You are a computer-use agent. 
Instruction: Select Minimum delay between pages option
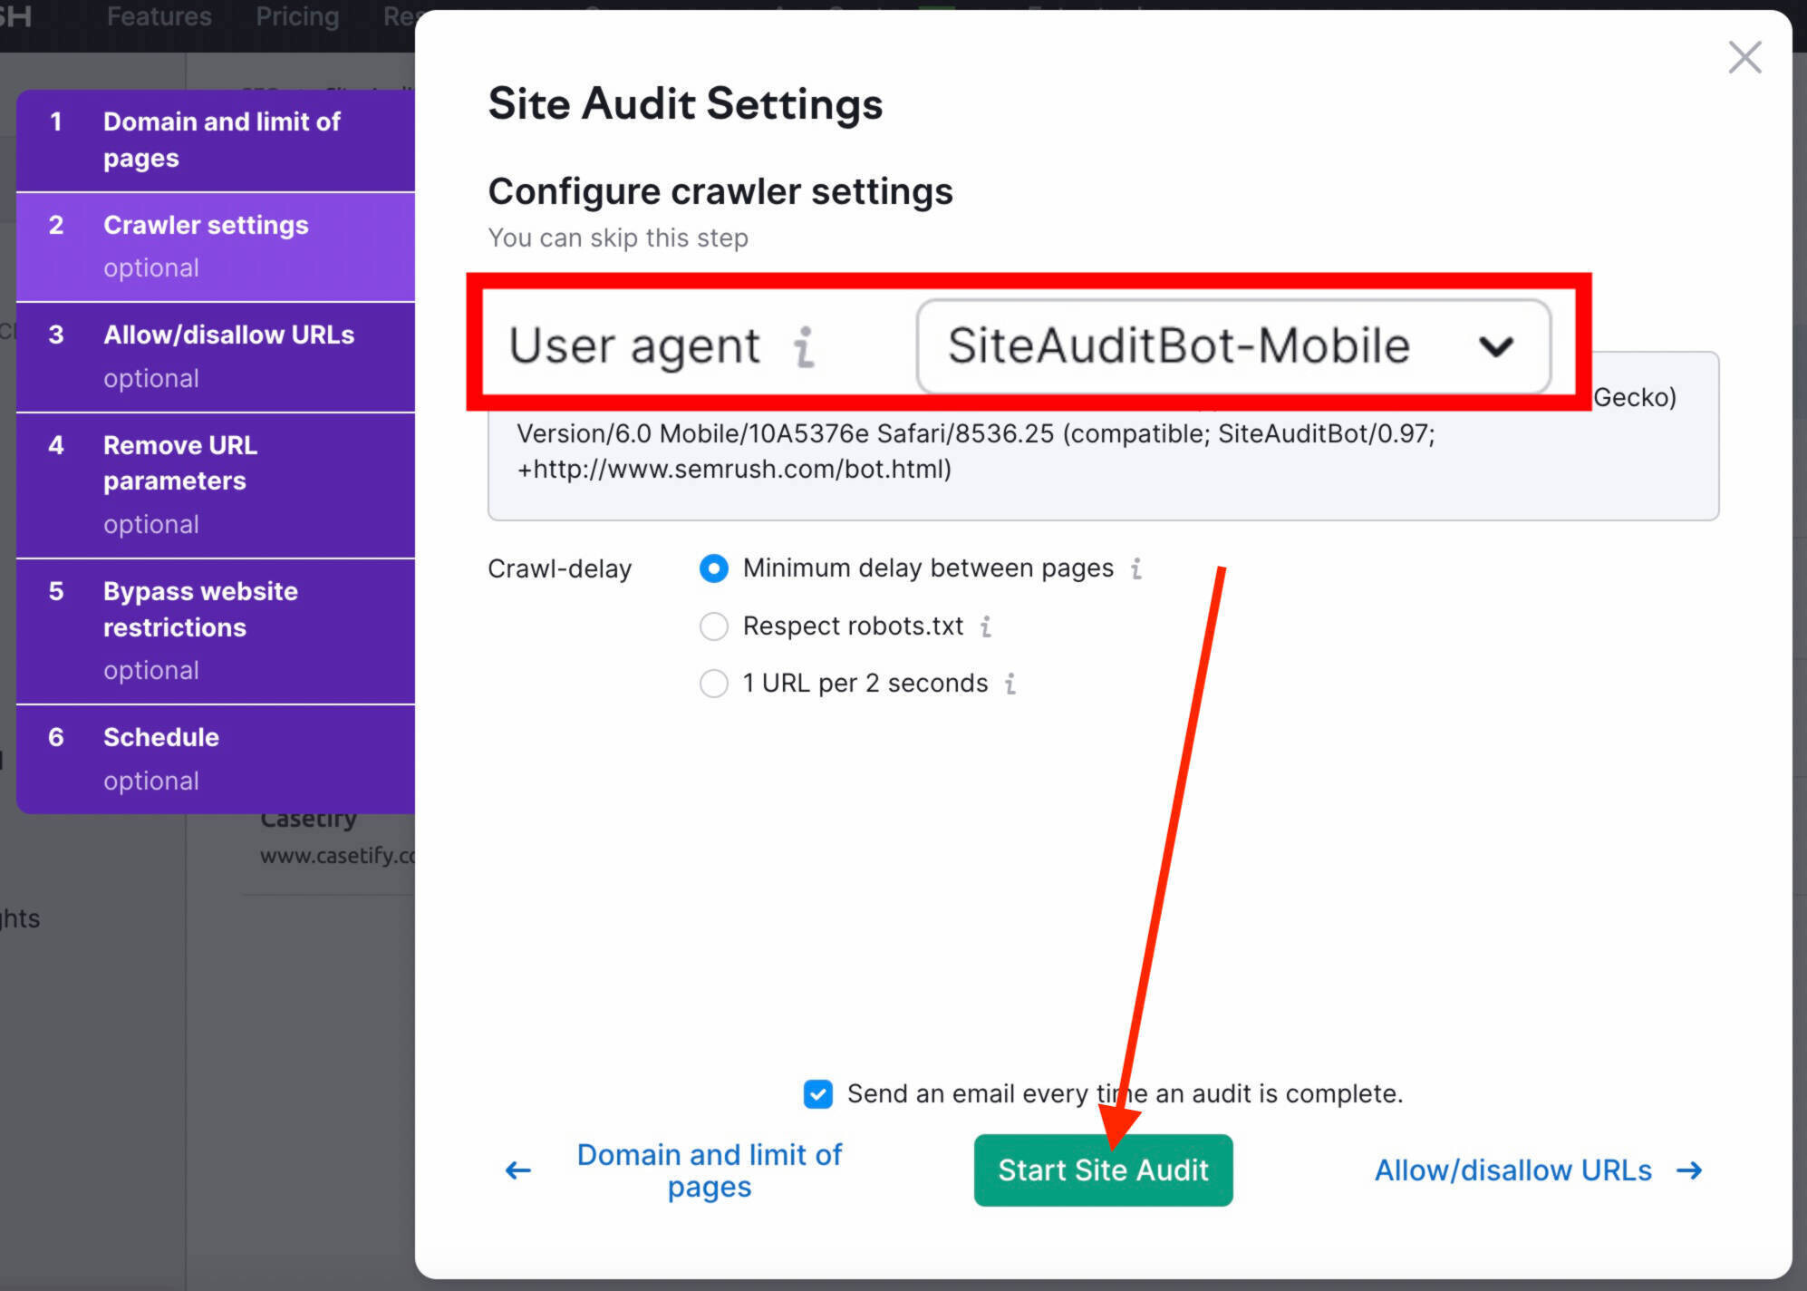tap(714, 568)
